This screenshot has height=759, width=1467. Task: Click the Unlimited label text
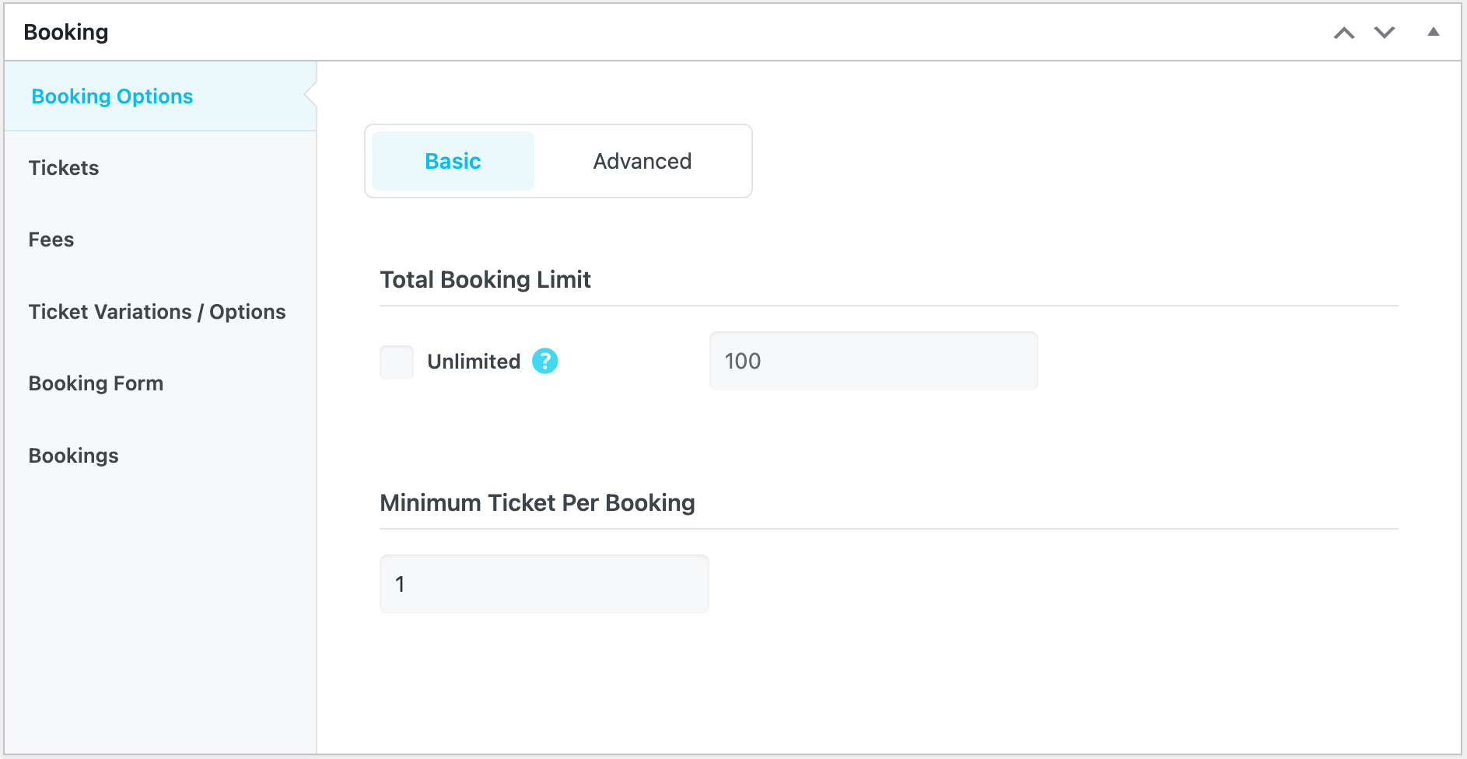click(473, 362)
